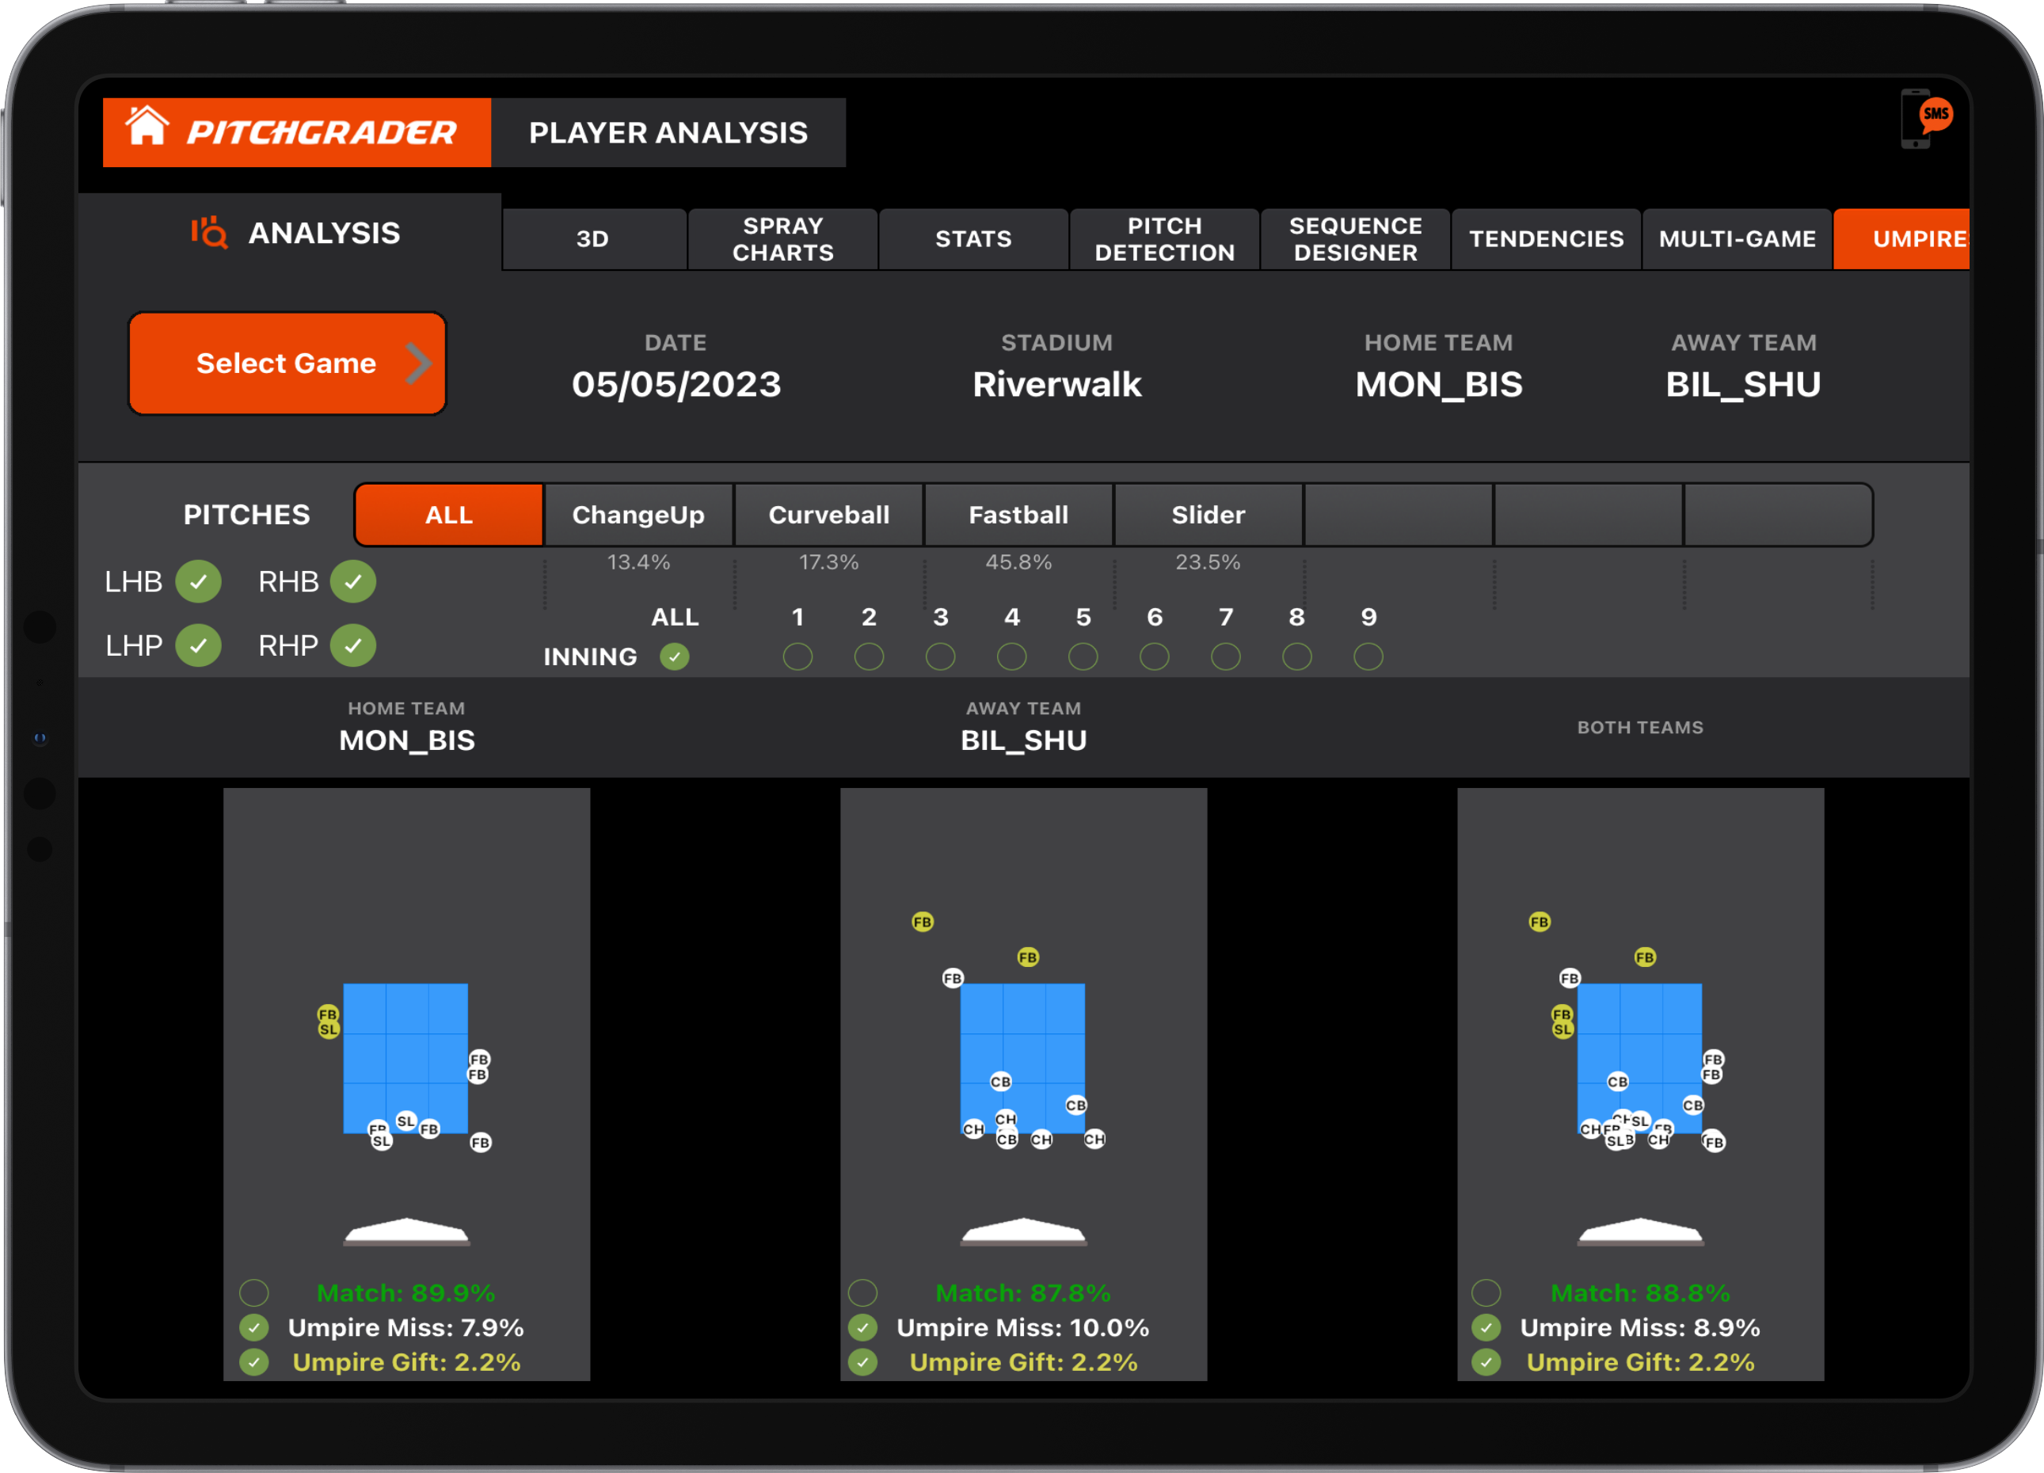Select the CB pitch marker inside the away team zone
The width and height of the screenshot is (2044, 1473).
coord(1000,1082)
